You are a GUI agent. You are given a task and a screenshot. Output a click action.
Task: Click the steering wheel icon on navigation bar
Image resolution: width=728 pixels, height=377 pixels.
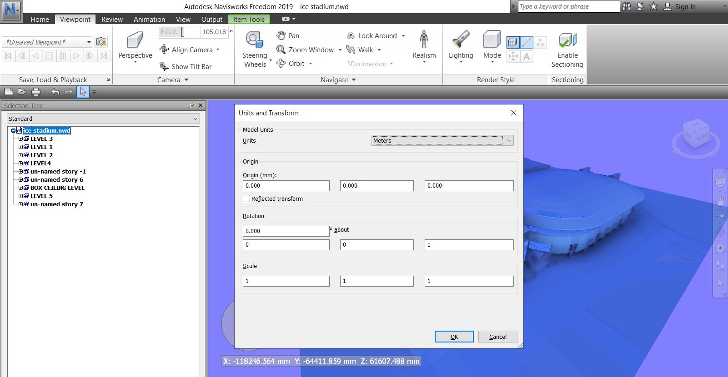pyautogui.click(x=720, y=183)
